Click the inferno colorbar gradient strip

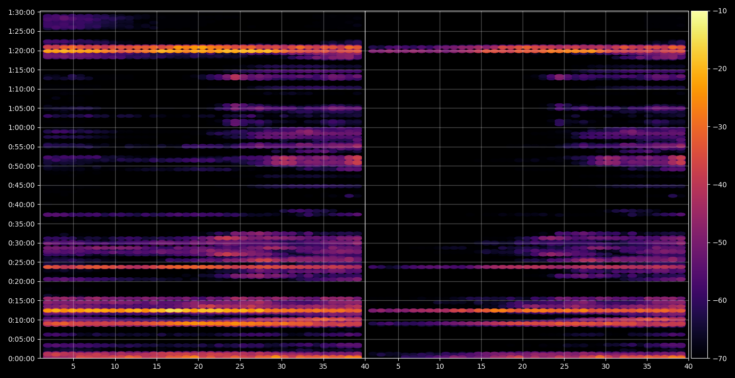pos(699,185)
